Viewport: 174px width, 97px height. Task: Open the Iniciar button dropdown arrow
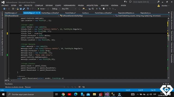tap(46, 9)
